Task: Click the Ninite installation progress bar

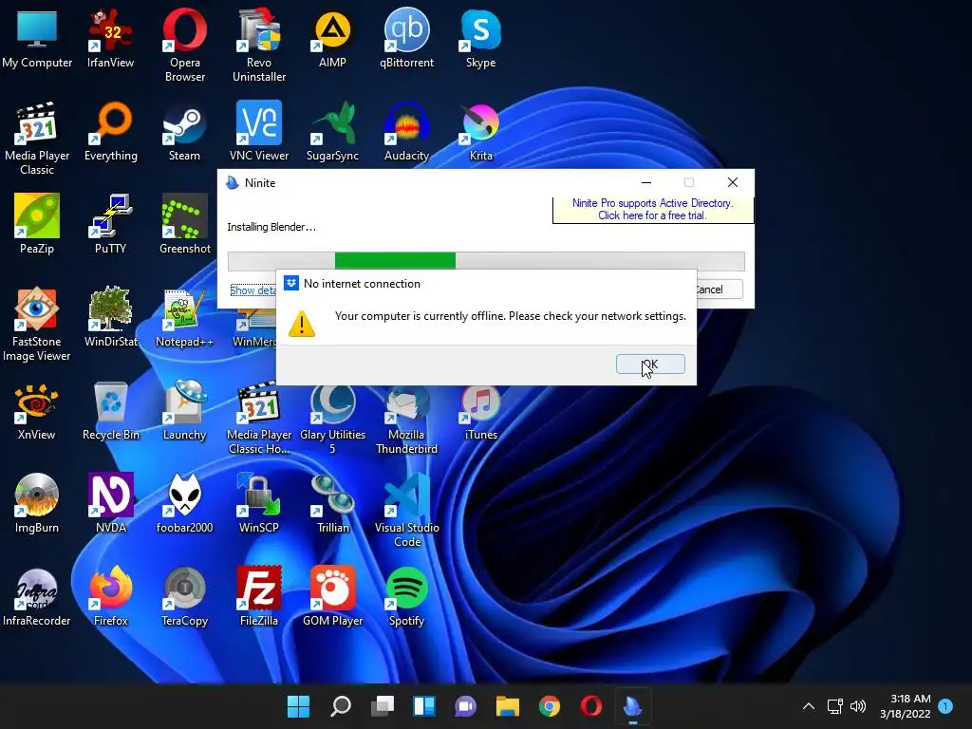Action: (x=486, y=261)
